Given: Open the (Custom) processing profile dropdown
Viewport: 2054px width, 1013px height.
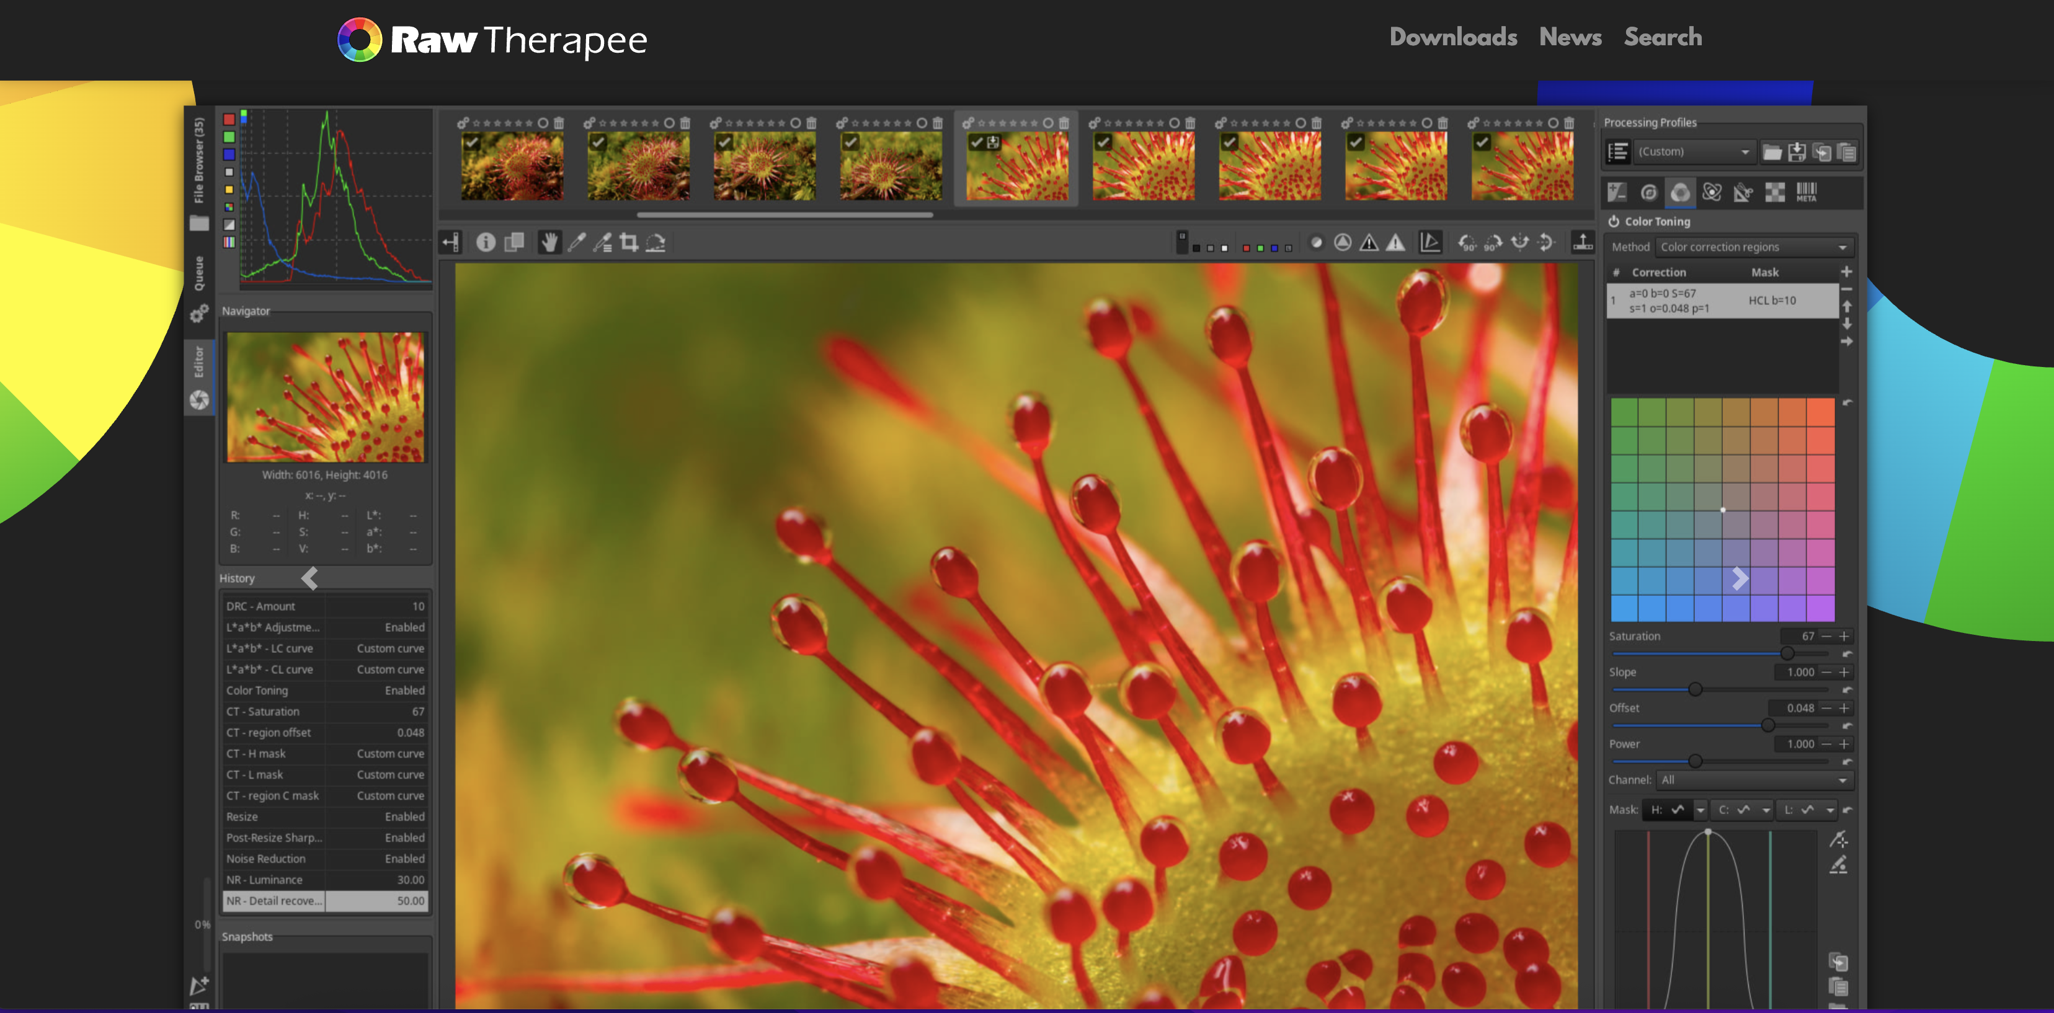Looking at the screenshot, I should coord(1693,151).
